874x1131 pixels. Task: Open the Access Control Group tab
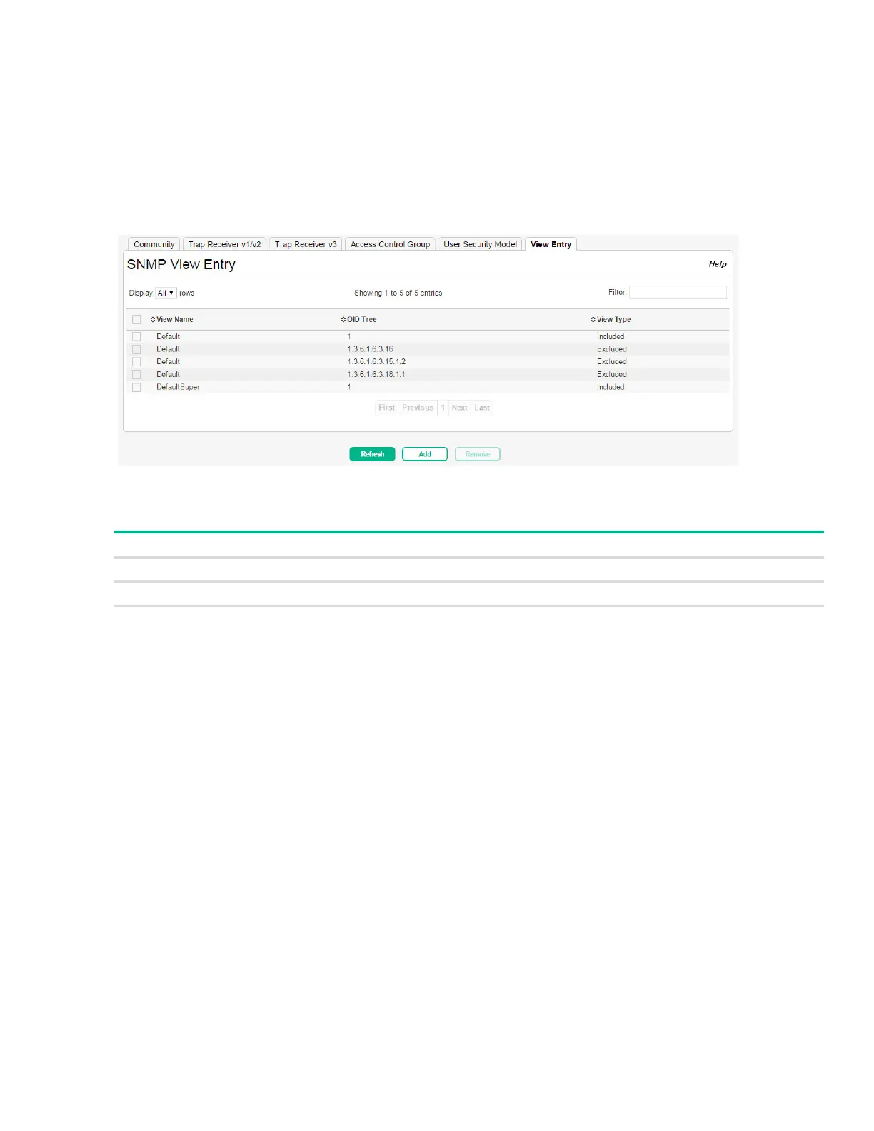point(390,244)
